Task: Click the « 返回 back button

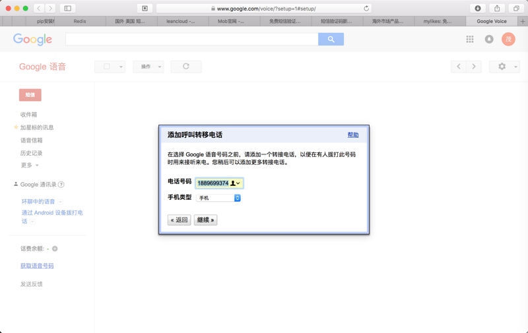Action: click(x=179, y=220)
